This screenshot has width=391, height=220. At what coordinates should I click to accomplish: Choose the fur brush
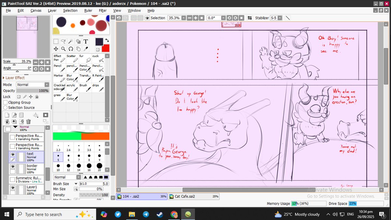tap(85, 58)
